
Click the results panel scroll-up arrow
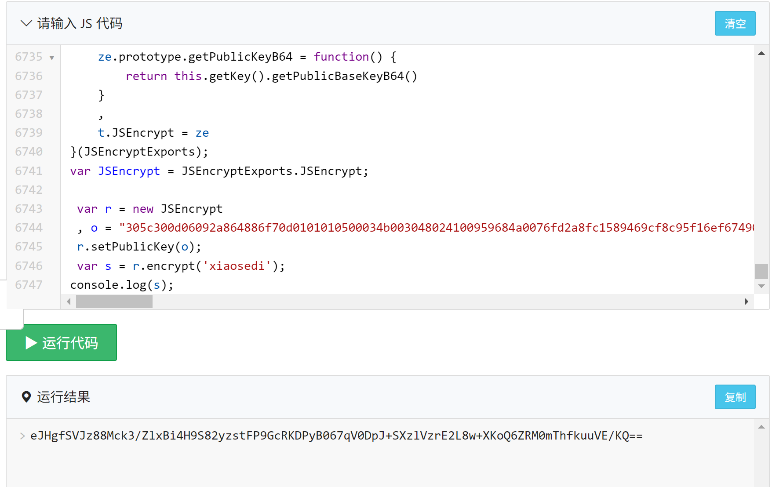pyautogui.click(x=761, y=427)
